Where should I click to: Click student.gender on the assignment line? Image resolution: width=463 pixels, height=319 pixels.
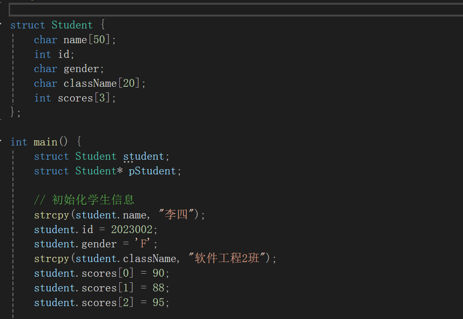[x=75, y=244]
